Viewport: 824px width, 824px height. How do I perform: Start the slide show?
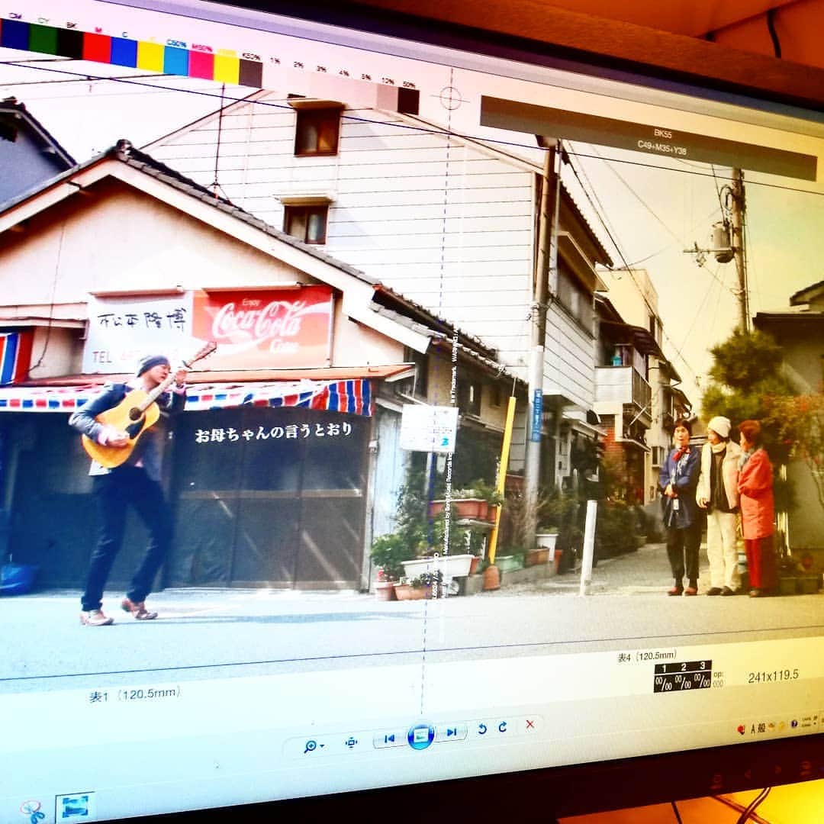(x=420, y=736)
